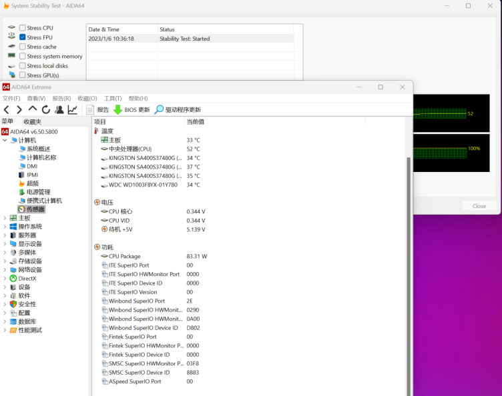Expand the 操作系统 tree node
502x396 pixels.
[5, 227]
